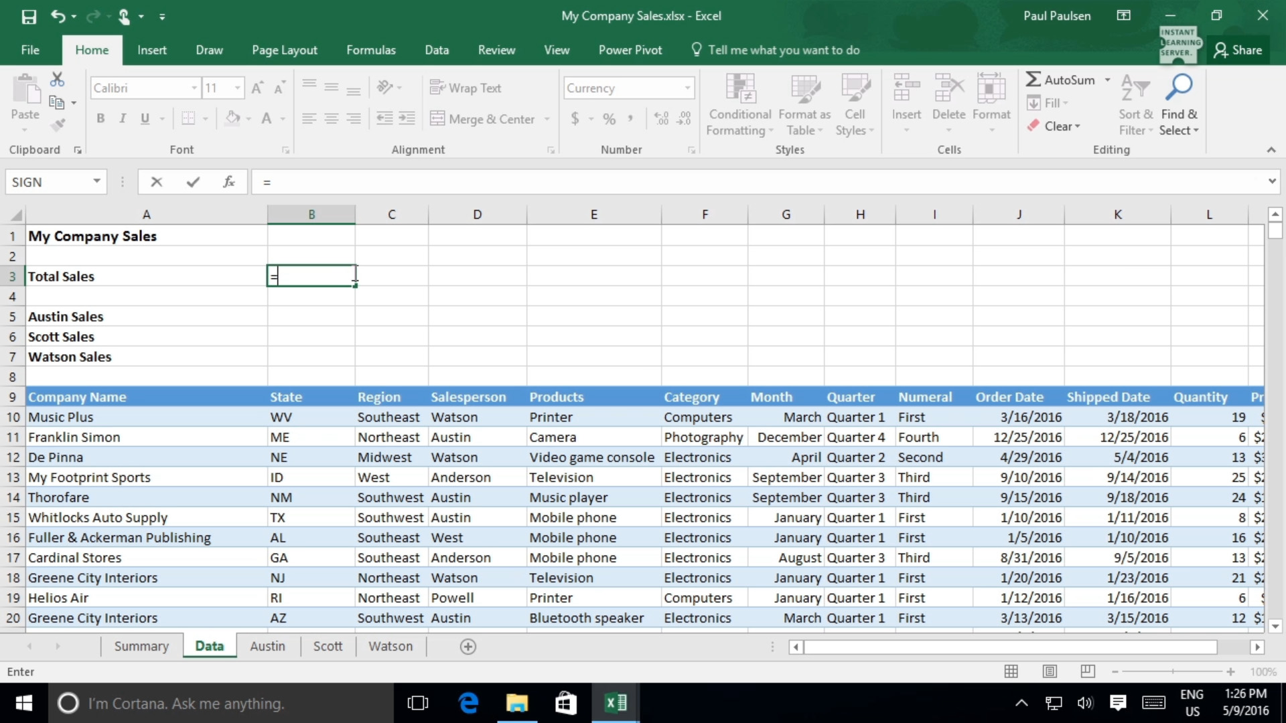Click column B header
1286x723 pixels.
[x=311, y=214]
